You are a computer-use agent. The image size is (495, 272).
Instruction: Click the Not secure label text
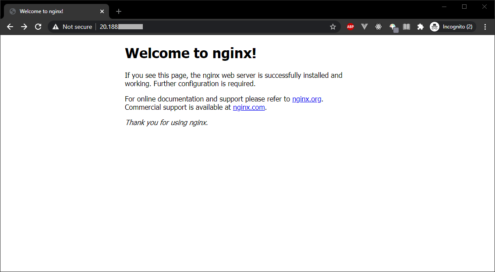pyautogui.click(x=78, y=27)
